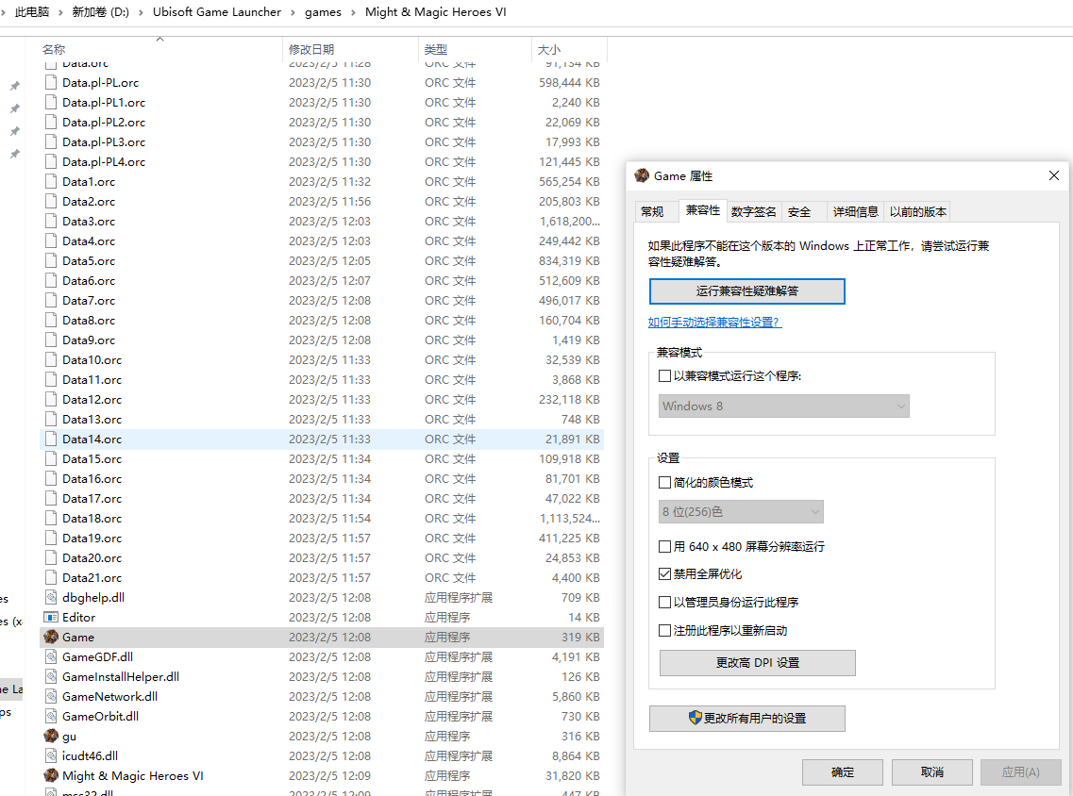Select Might & Magic Heroes VI executable icon
This screenshot has height=796, width=1073.
(x=52, y=775)
